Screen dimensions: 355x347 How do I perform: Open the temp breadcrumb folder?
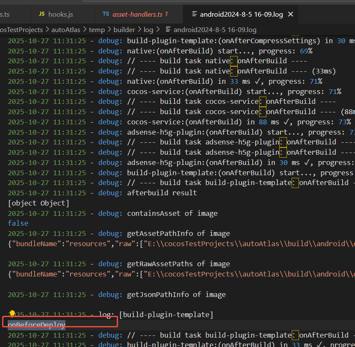(x=97, y=29)
